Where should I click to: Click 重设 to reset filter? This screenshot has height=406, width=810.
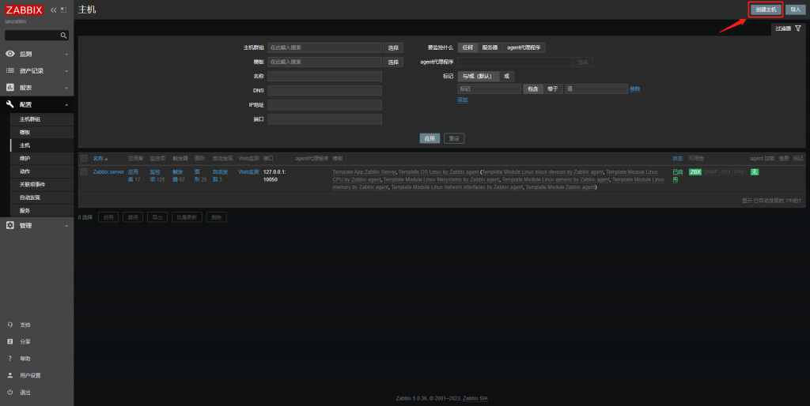(x=454, y=138)
